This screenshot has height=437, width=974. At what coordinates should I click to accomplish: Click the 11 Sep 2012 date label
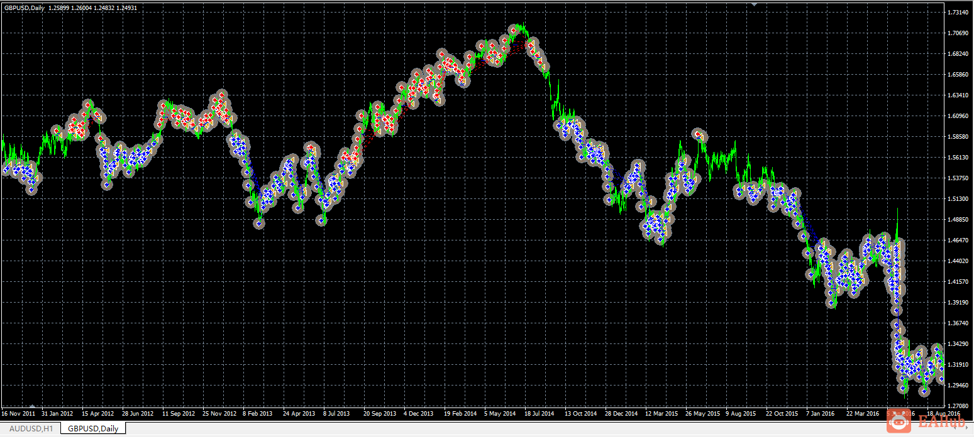pyautogui.click(x=178, y=414)
